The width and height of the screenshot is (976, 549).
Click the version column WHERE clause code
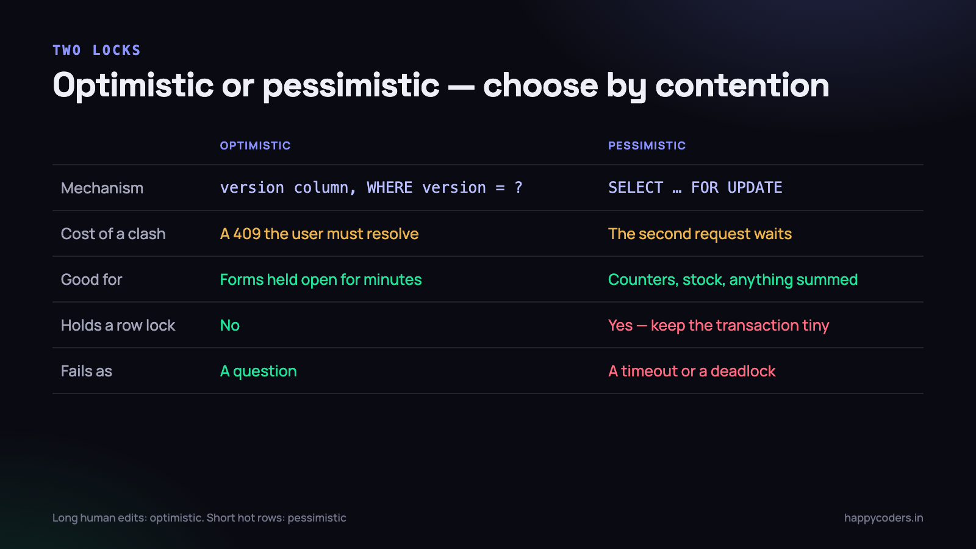point(371,188)
